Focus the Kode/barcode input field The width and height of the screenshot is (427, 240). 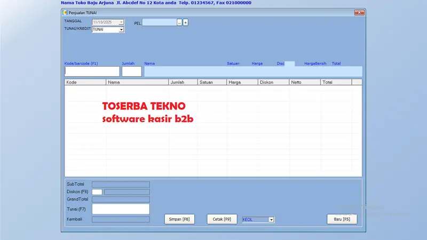[92, 71]
